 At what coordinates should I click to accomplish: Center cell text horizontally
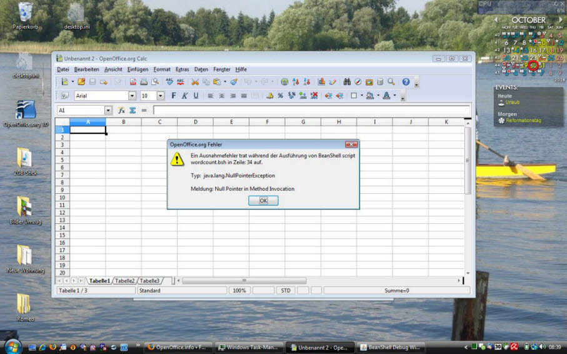click(x=222, y=96)
